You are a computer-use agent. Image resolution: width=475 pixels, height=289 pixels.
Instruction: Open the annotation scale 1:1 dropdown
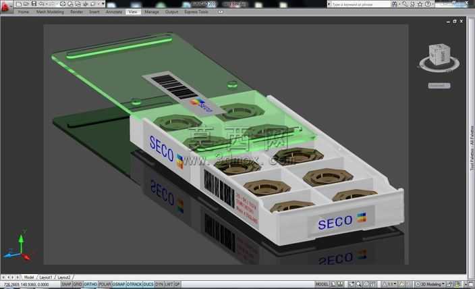(x=389, y=284)
